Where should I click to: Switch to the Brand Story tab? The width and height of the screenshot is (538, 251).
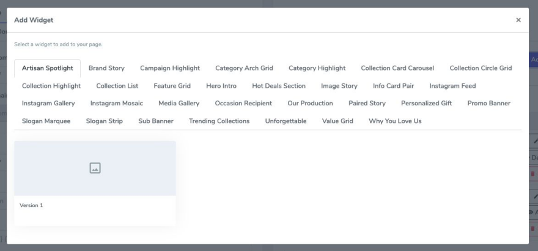(x=106, y=68)
